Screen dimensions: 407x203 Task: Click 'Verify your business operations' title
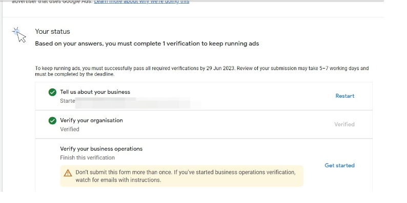101,149
